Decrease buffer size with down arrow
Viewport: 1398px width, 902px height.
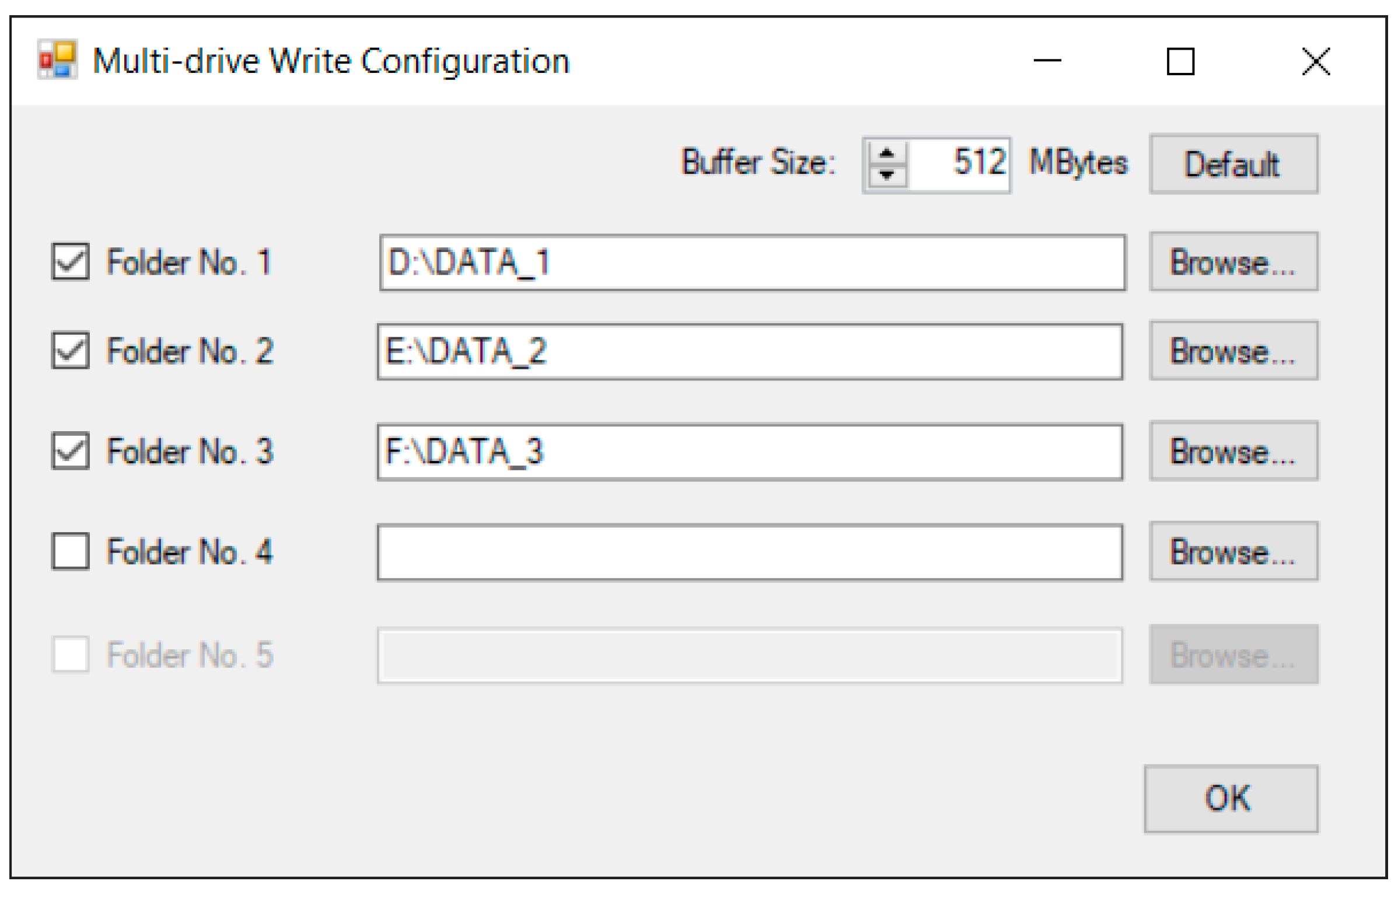point(887,175)
